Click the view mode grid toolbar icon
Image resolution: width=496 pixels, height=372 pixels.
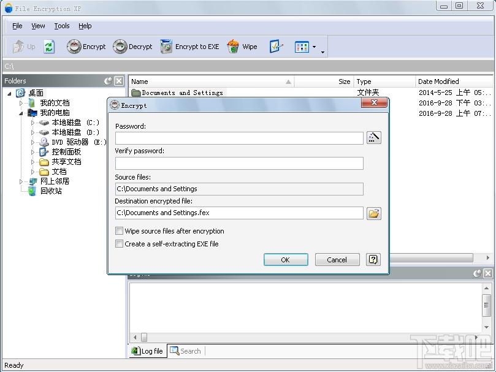302,47
